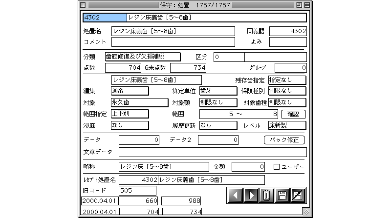Open the 範囲指定 popup showing 上下別
391x218 pixels.
click(130, 114)
